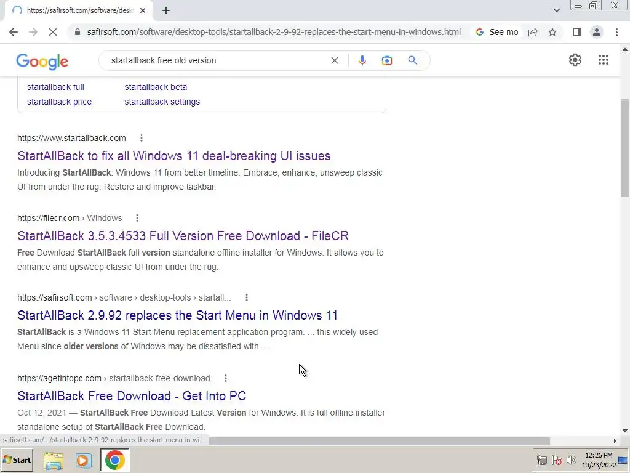The width and height of the screenshot is (630, 473).
Task: Launch Windows Media Player from taskbar
Action: point(83,460)
